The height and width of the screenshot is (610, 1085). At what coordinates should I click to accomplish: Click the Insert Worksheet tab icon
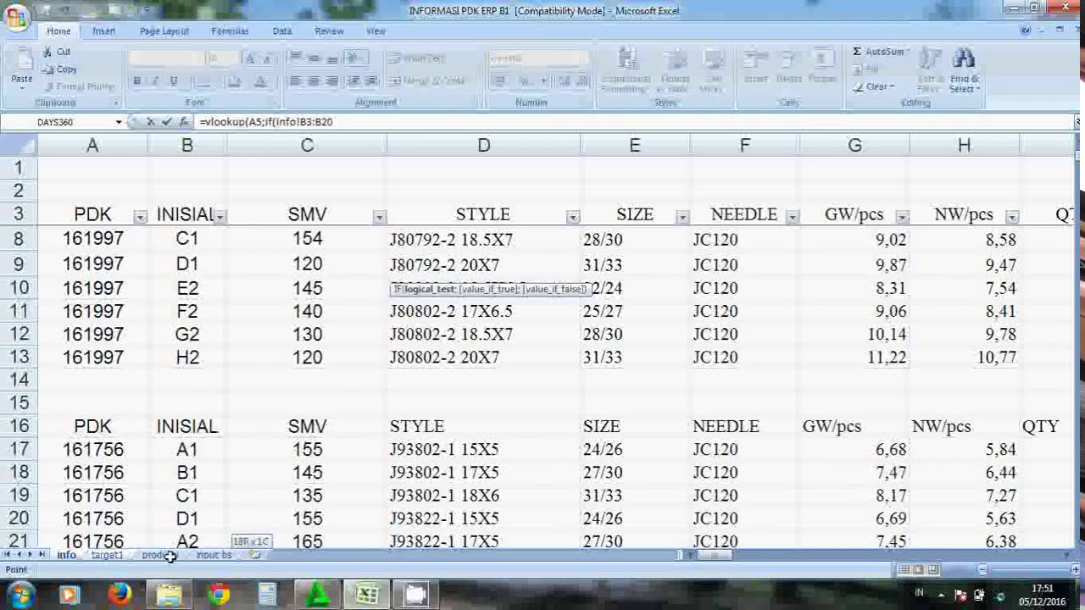tap(255, 555)
